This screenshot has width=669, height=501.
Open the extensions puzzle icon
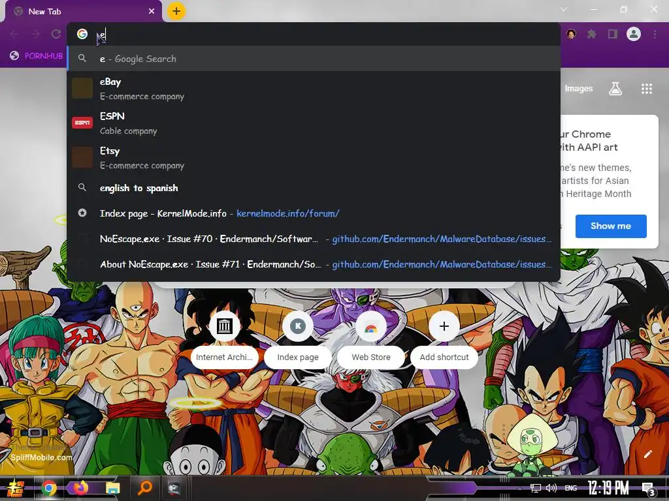pos(592,34)
